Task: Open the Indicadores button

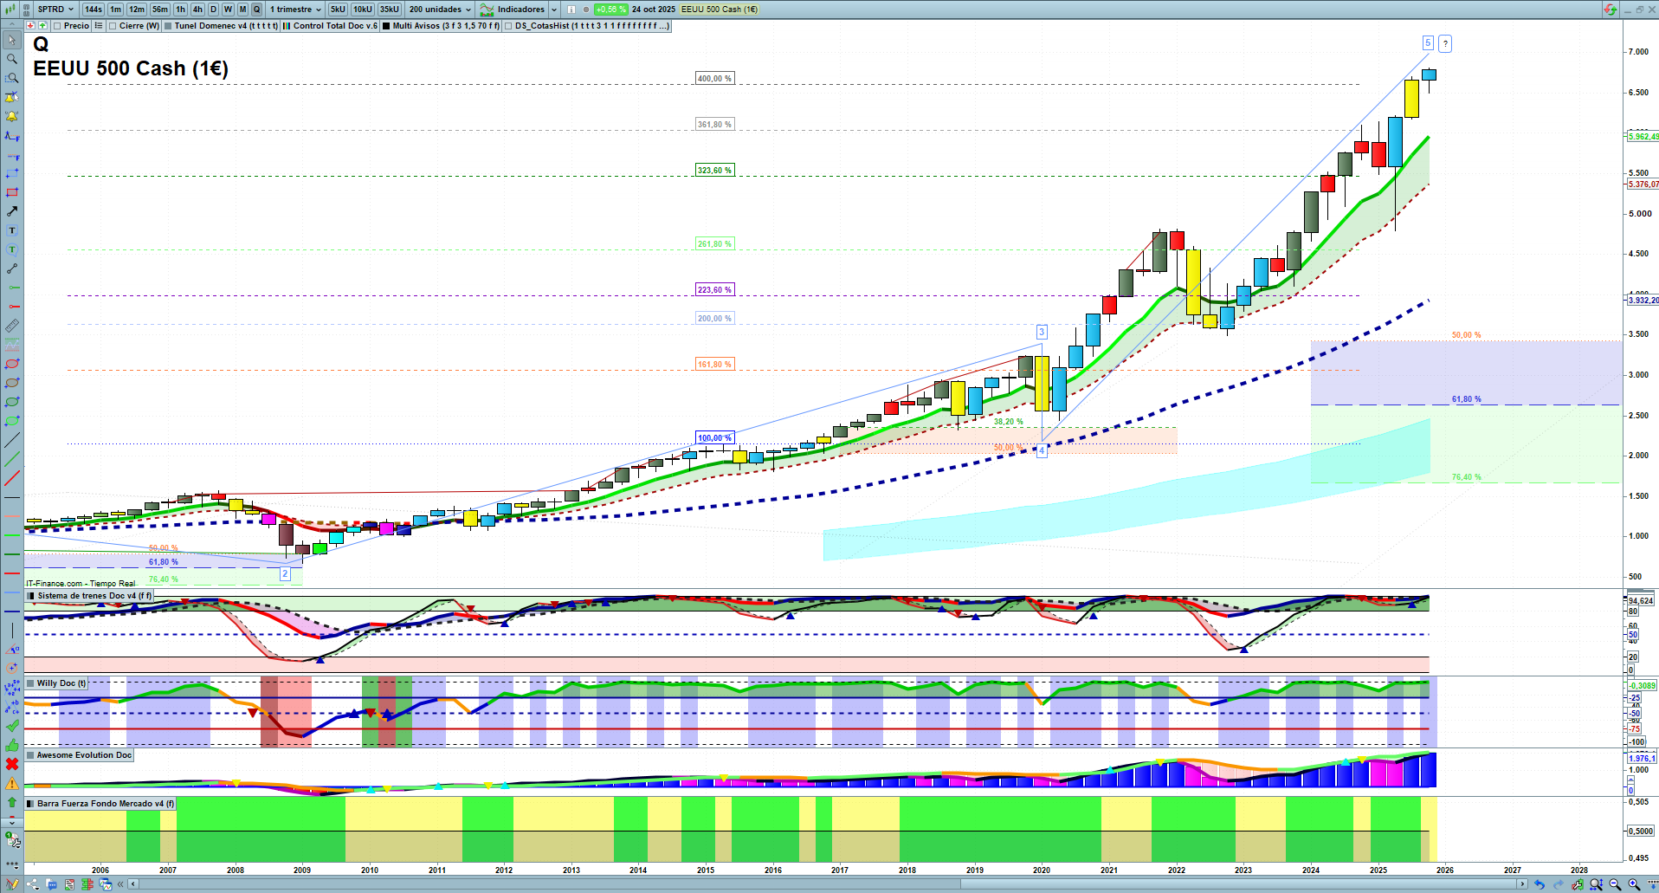Action: (513, 10)
